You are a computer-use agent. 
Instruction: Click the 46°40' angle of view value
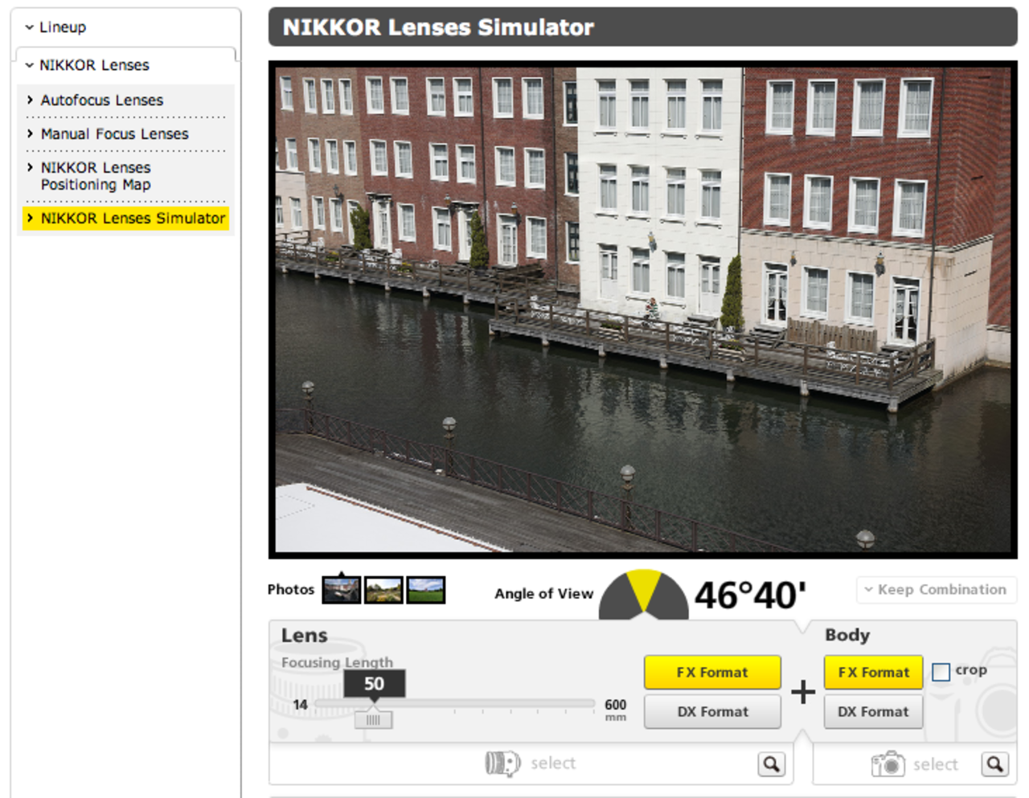750,595
